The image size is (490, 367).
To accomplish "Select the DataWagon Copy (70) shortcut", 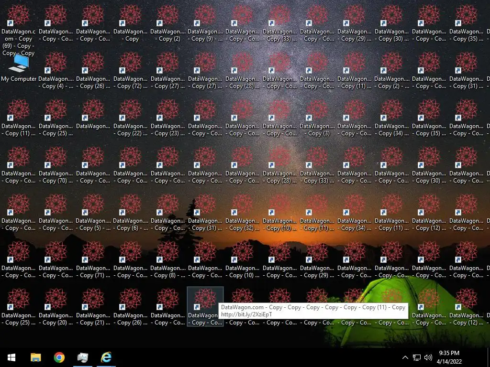I will 56,165.
